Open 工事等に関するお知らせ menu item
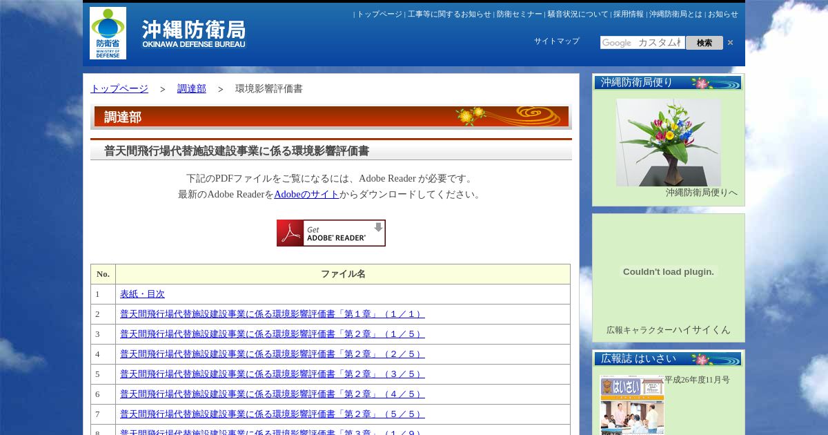The height and width of the screenshot is (435, 828). click(x=449, y=14)
